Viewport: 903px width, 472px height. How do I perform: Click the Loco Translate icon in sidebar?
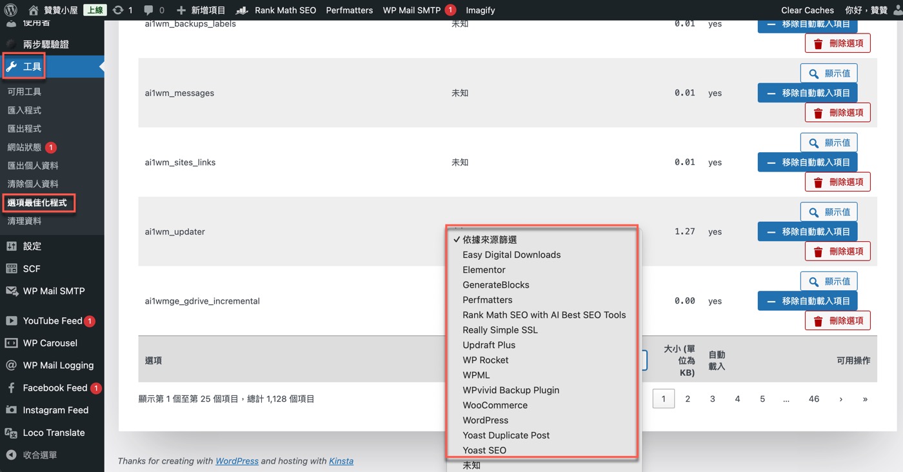[x=11, y=432]
